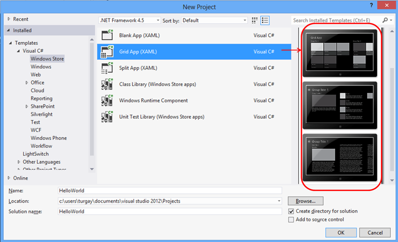Click the Split App (XAML) template icon
398x242 pixels.
coord(107,68)
